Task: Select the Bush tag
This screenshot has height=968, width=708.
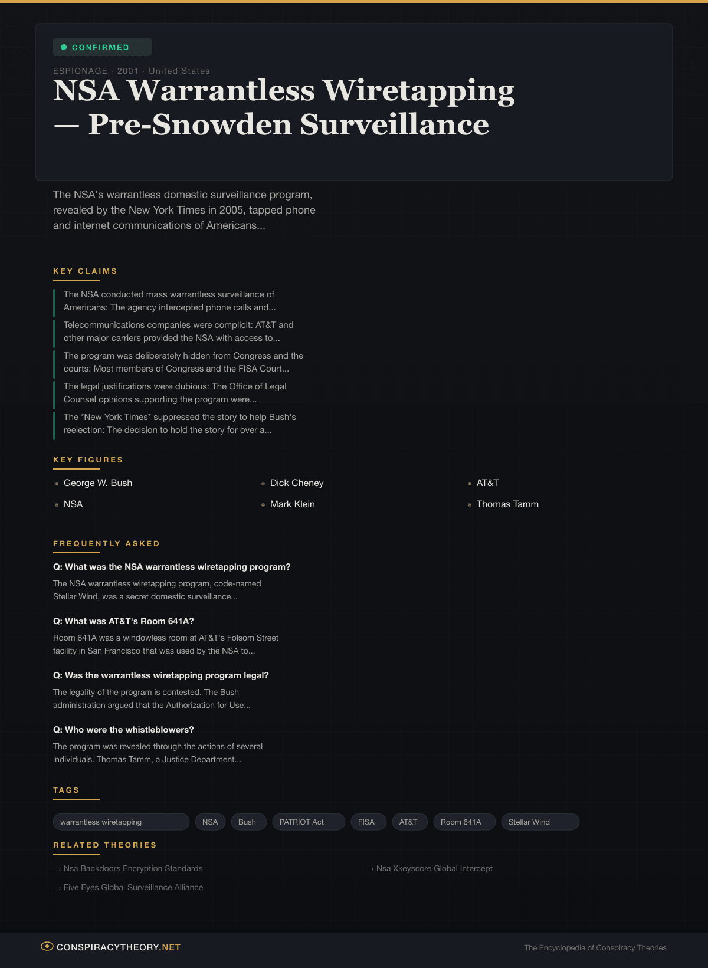Action: coord(247,822)
